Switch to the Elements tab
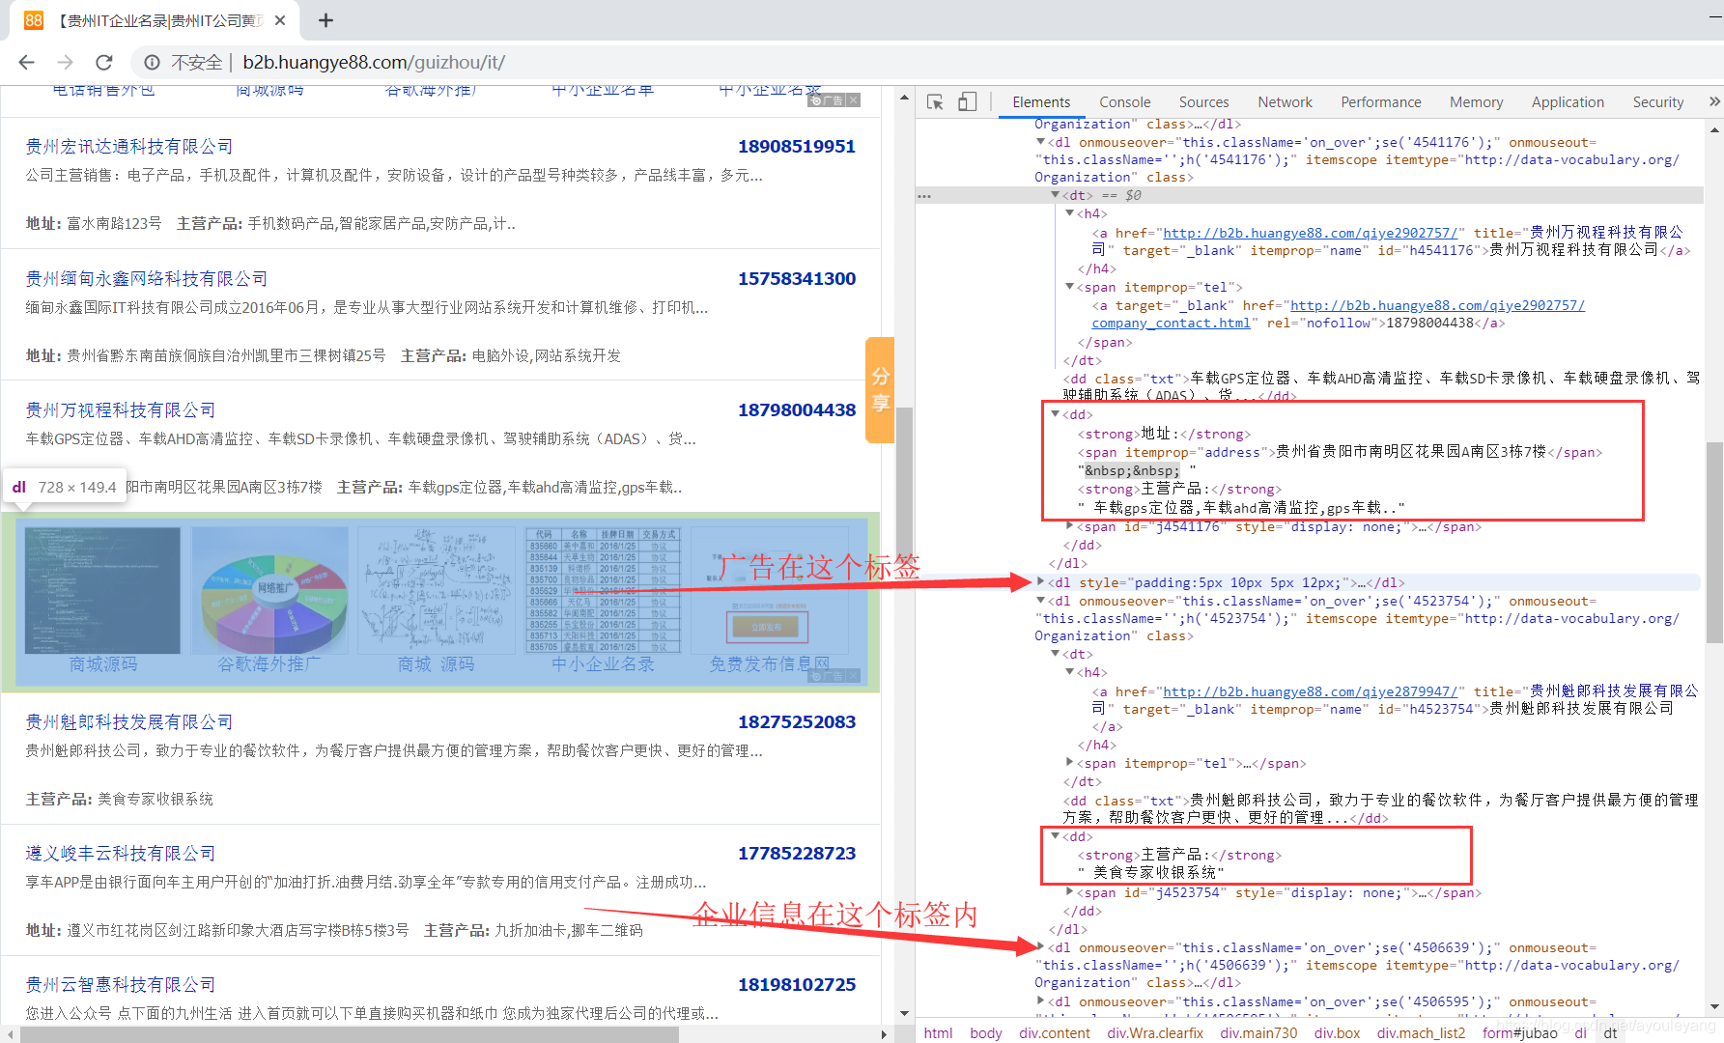The image size is (1724, 1043). 1041,102
